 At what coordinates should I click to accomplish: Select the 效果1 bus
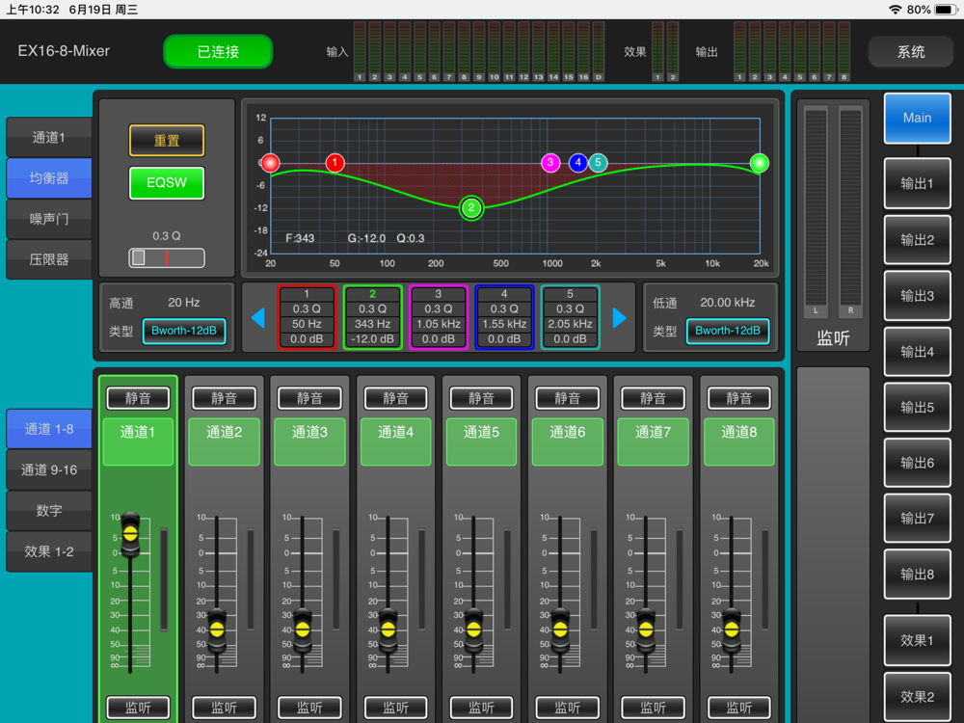click(x=918, y=640)
